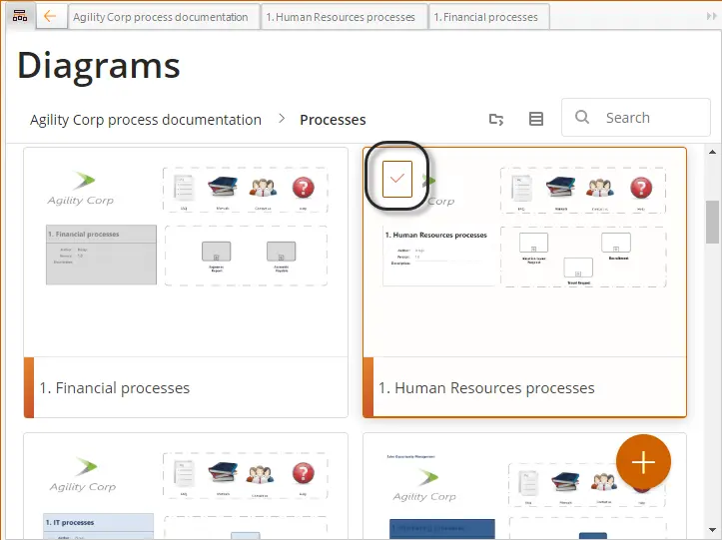Select 1. Human Resources processes card title
Image resolution: width=722 pixels, height=540 pixels.
(486, 388)
